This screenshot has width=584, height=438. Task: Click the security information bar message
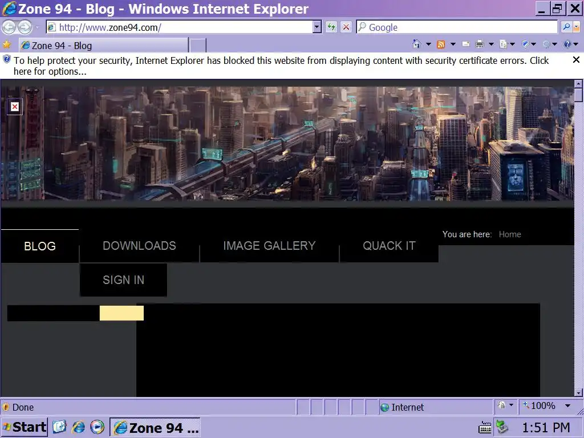pyautogui.click(x=281, y=66)
